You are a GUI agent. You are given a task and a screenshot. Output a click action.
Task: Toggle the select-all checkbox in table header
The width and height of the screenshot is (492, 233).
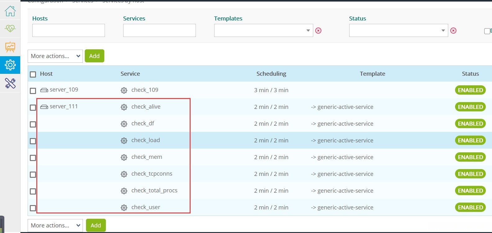click(x=33, y=74)
